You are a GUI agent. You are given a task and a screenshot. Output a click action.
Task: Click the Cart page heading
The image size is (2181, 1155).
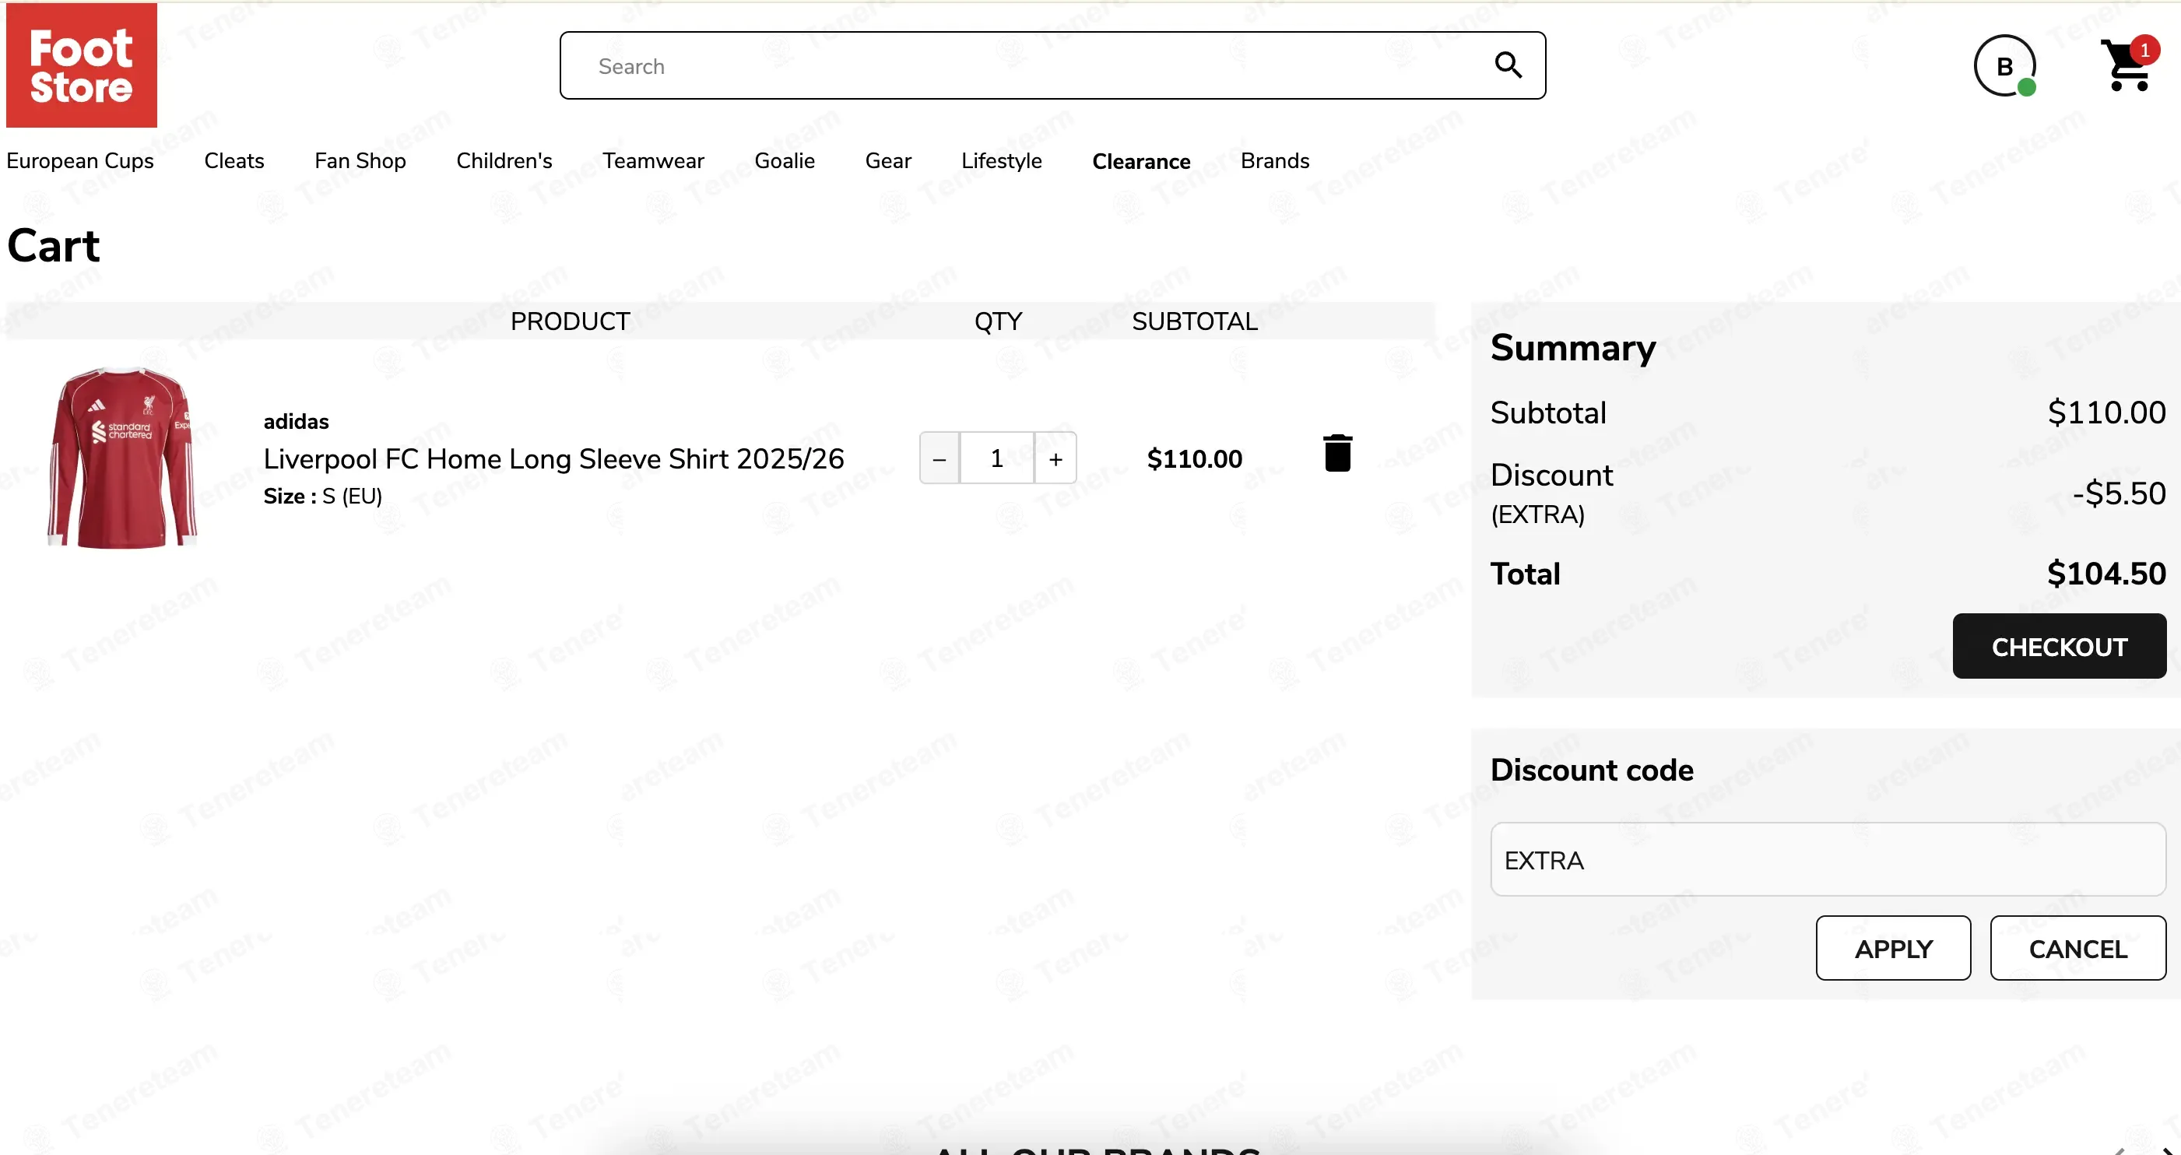[54, 247]
